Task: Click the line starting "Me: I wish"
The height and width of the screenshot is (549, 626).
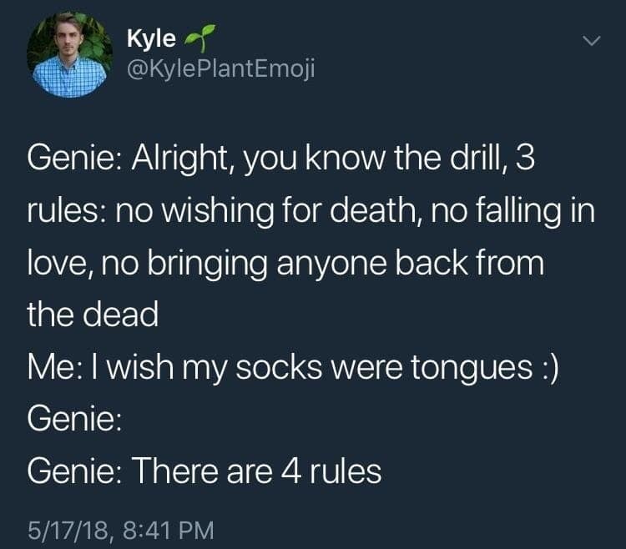Action: click(x=292, y=367)
